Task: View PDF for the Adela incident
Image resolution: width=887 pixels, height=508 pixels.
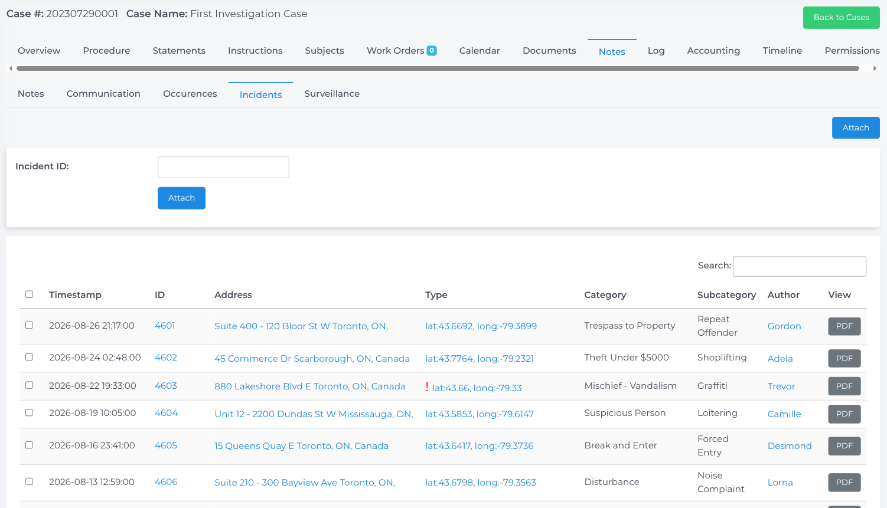Action: coord(844,359)
